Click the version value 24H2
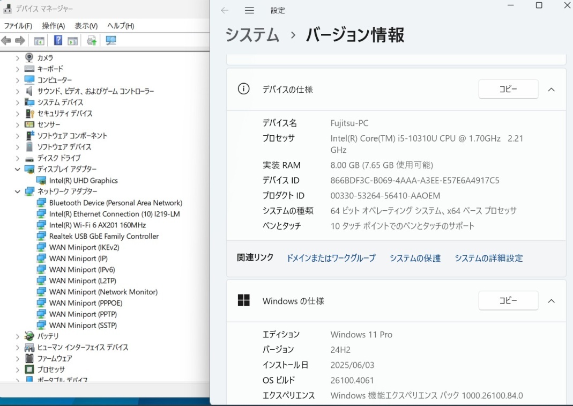This screenshot has width=573, height=406. (x=340, y=350)
